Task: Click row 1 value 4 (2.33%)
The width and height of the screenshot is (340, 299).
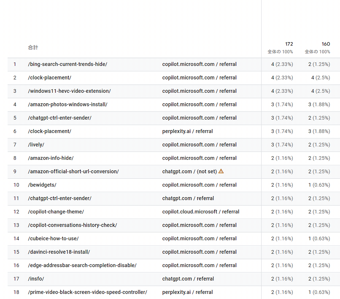Action: [x=282, y=64]
